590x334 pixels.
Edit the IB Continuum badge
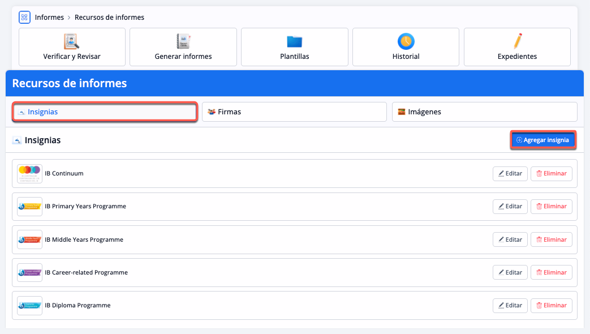coord(510,173)
